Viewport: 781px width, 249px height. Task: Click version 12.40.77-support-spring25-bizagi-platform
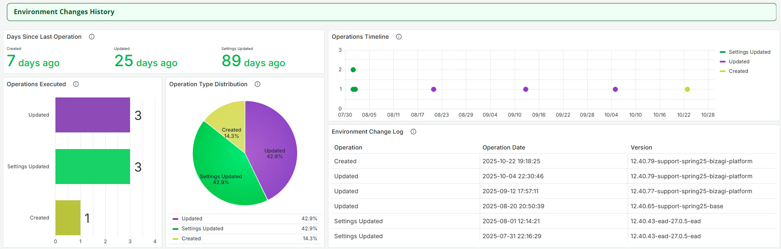coord(691,191)
